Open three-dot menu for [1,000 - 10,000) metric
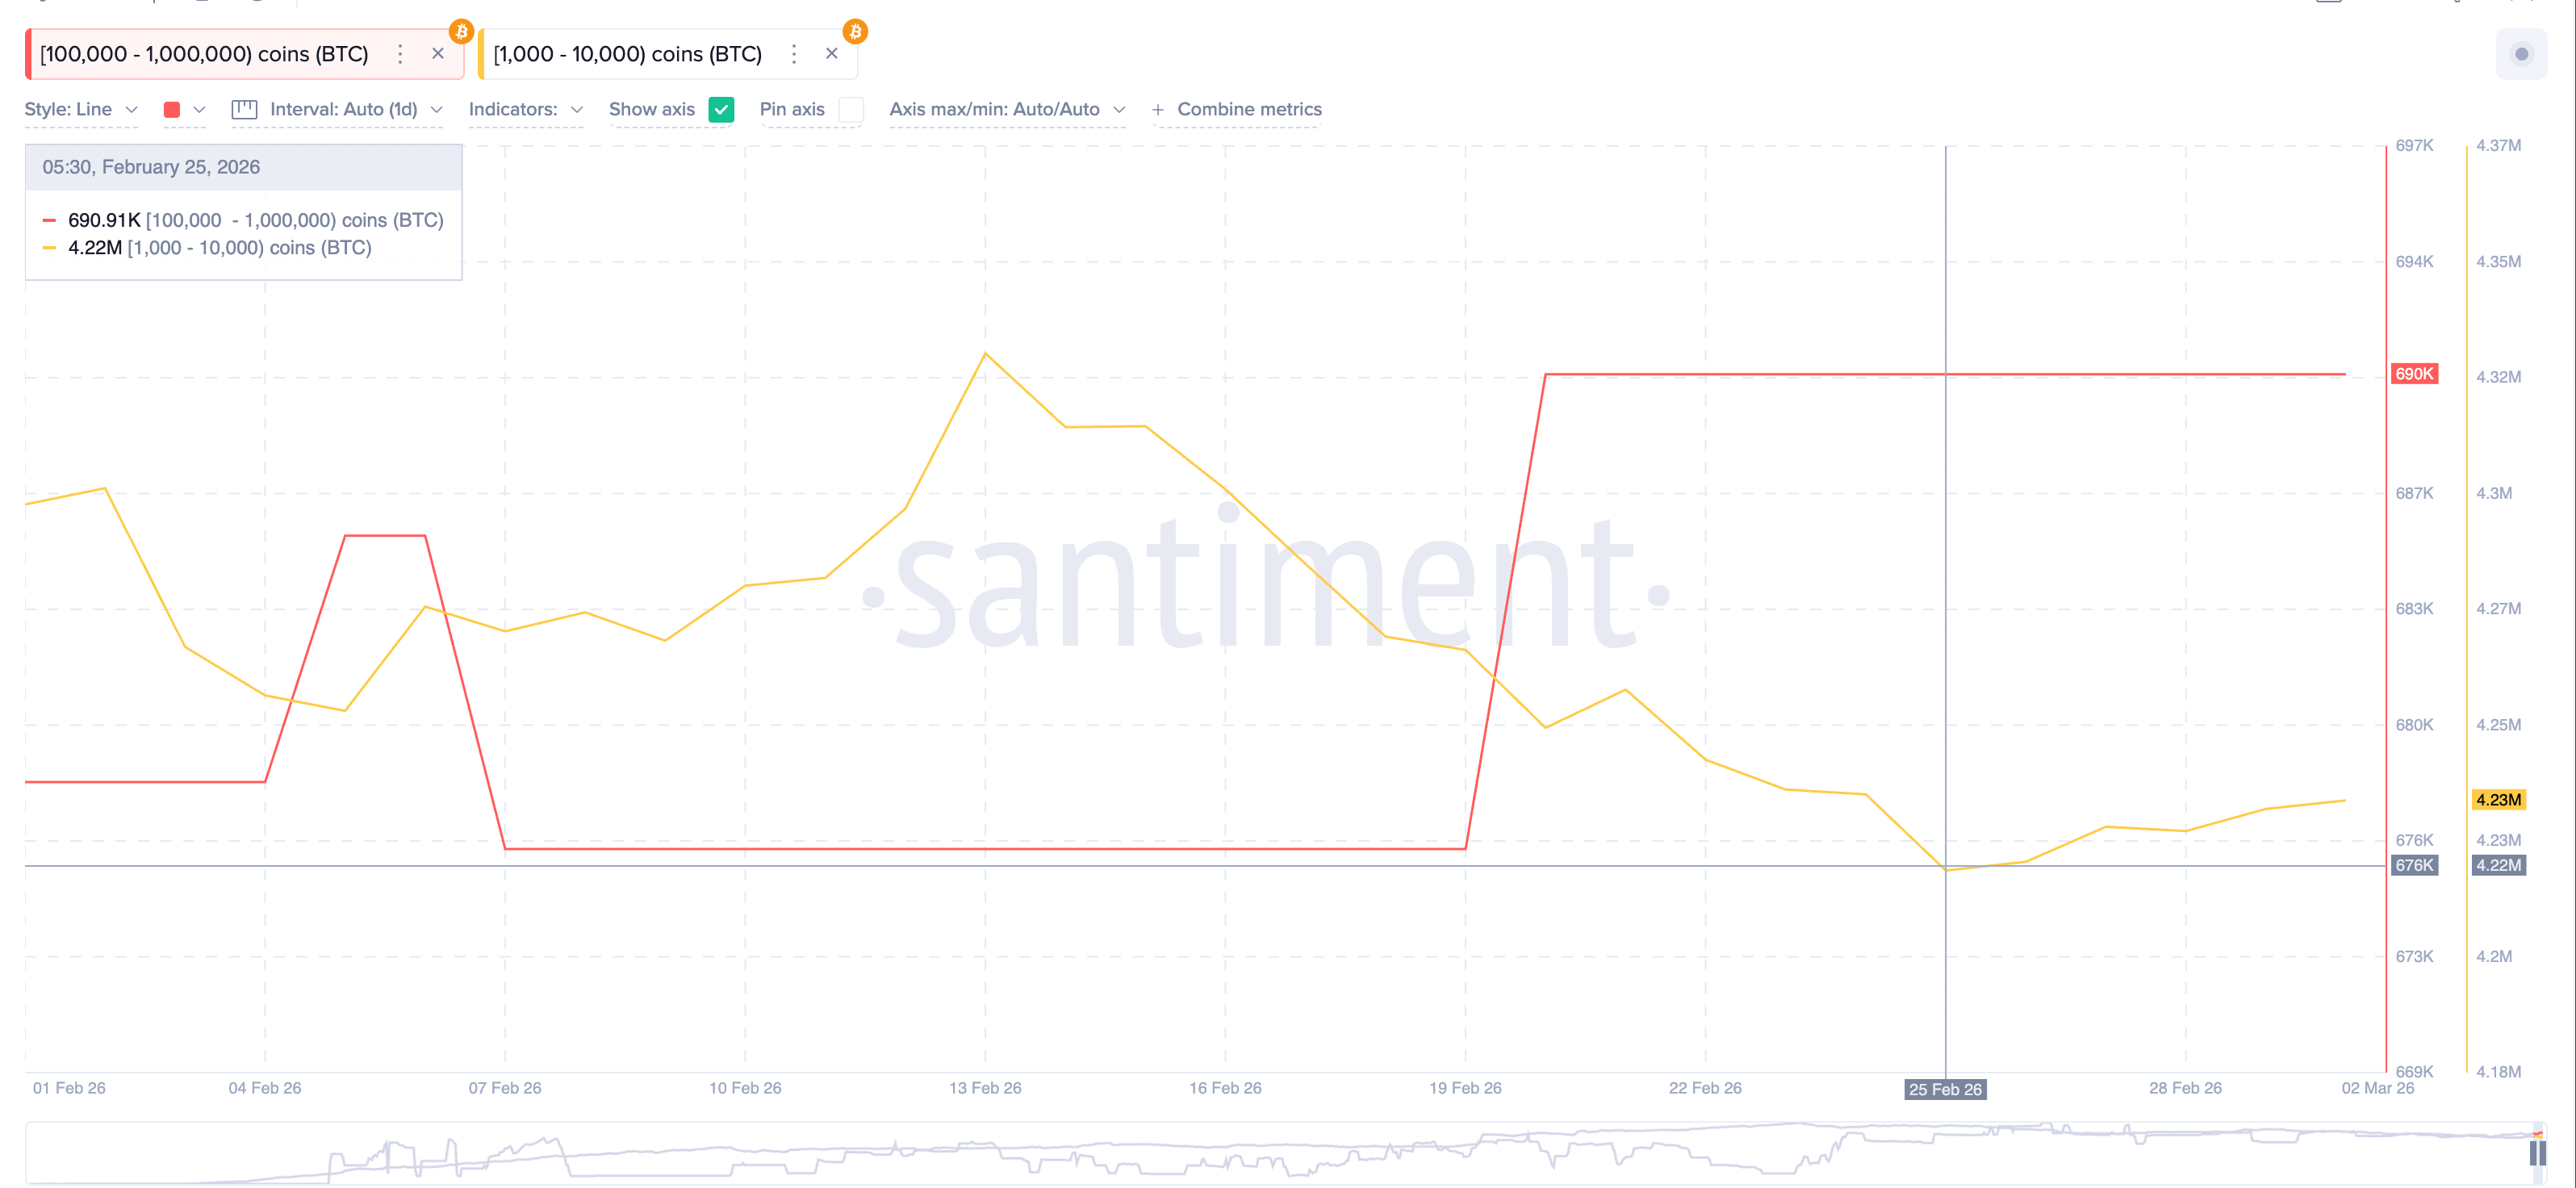This screenshot has height=1188, width=2576. [x=794, y=54]
